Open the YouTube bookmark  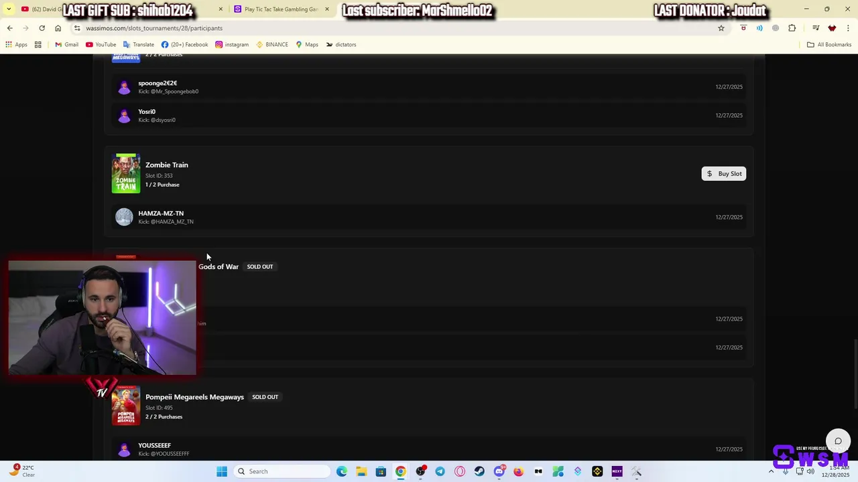(x=101, y=45)
